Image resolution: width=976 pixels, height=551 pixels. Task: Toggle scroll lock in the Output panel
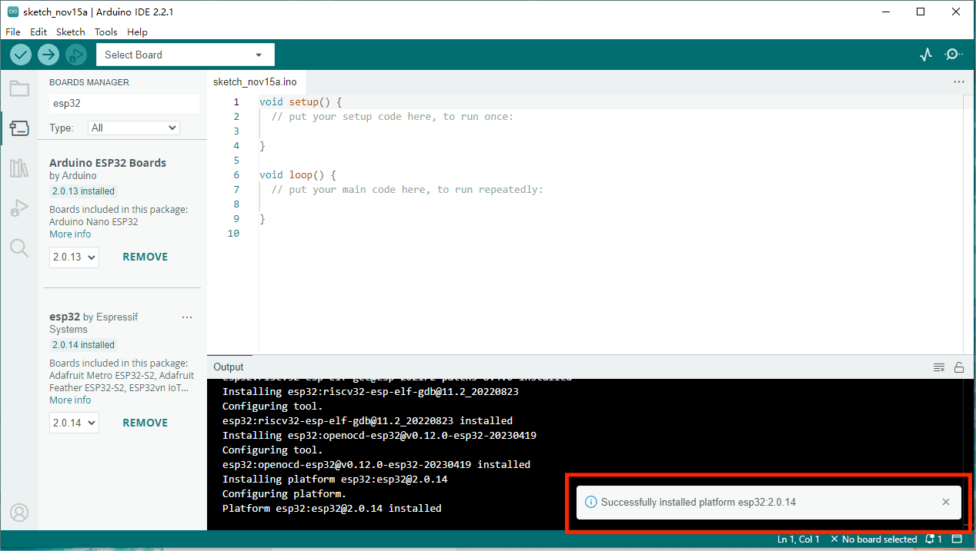pyautogui.click(x=959, y=367)
